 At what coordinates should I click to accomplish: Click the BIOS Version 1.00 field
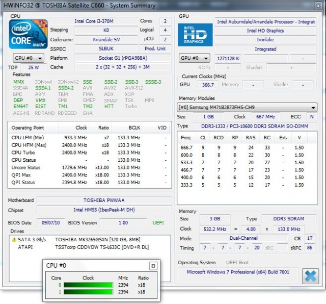[123, 222]
